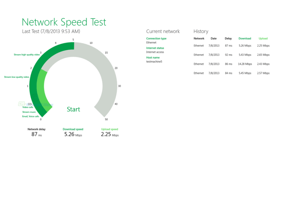The image size is (289, 198).
Task: Select the Stream low-quality video gauge label
Action: 17,77
